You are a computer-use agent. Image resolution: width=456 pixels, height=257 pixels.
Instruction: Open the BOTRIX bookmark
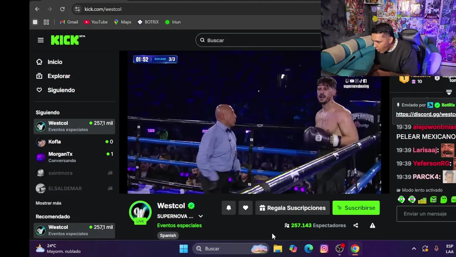148,22
